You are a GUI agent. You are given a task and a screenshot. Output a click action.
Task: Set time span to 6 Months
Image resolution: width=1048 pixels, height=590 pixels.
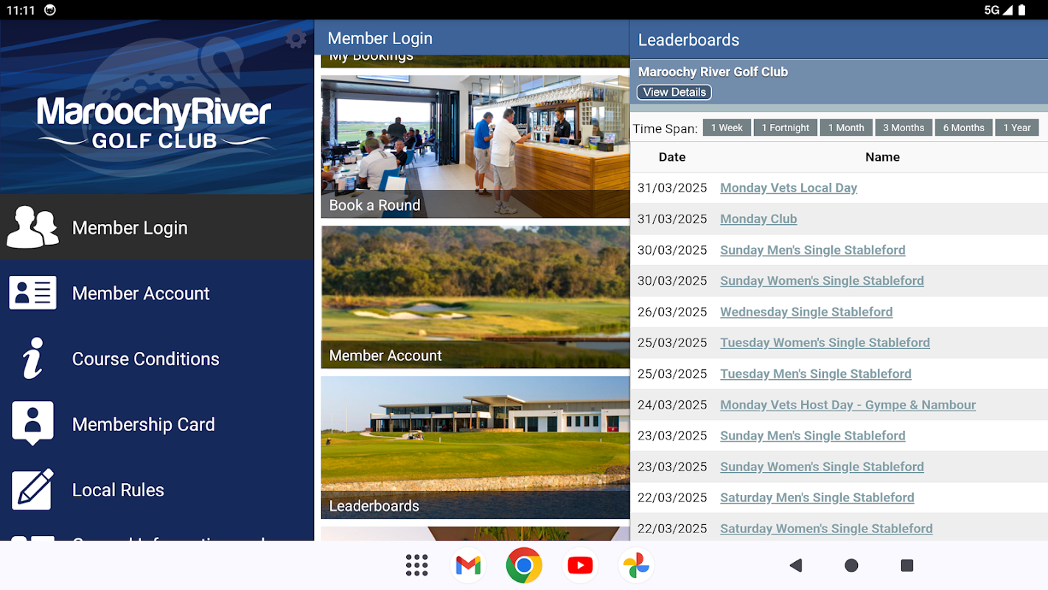(x=963, y=128)
